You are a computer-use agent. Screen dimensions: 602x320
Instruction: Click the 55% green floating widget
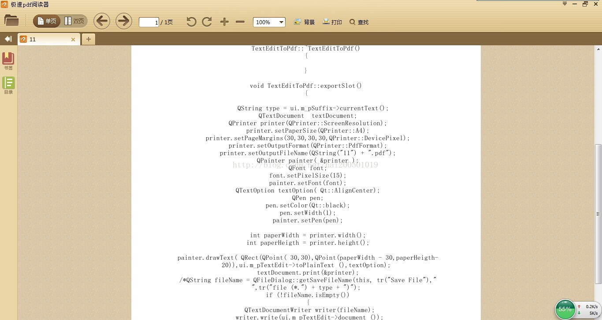(565, 309)
